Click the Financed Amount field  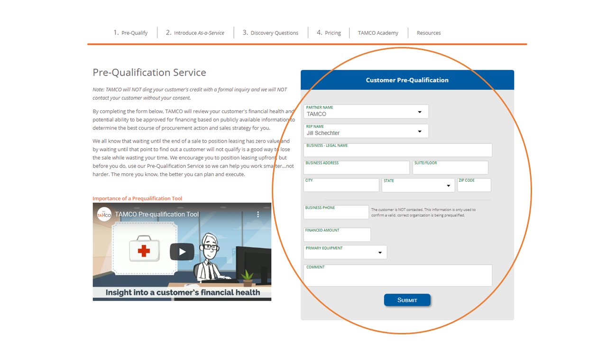337,235
